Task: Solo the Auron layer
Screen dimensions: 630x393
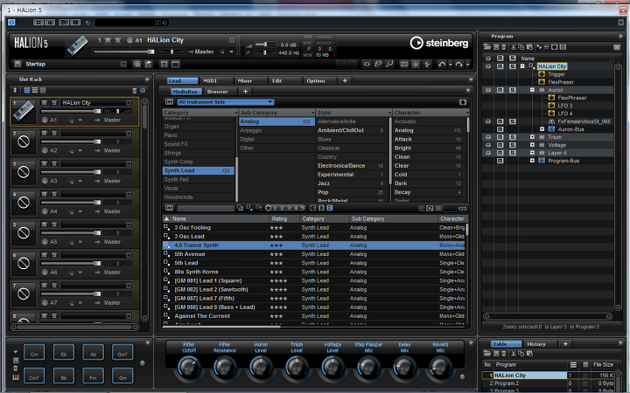Action: click(512, 90)
